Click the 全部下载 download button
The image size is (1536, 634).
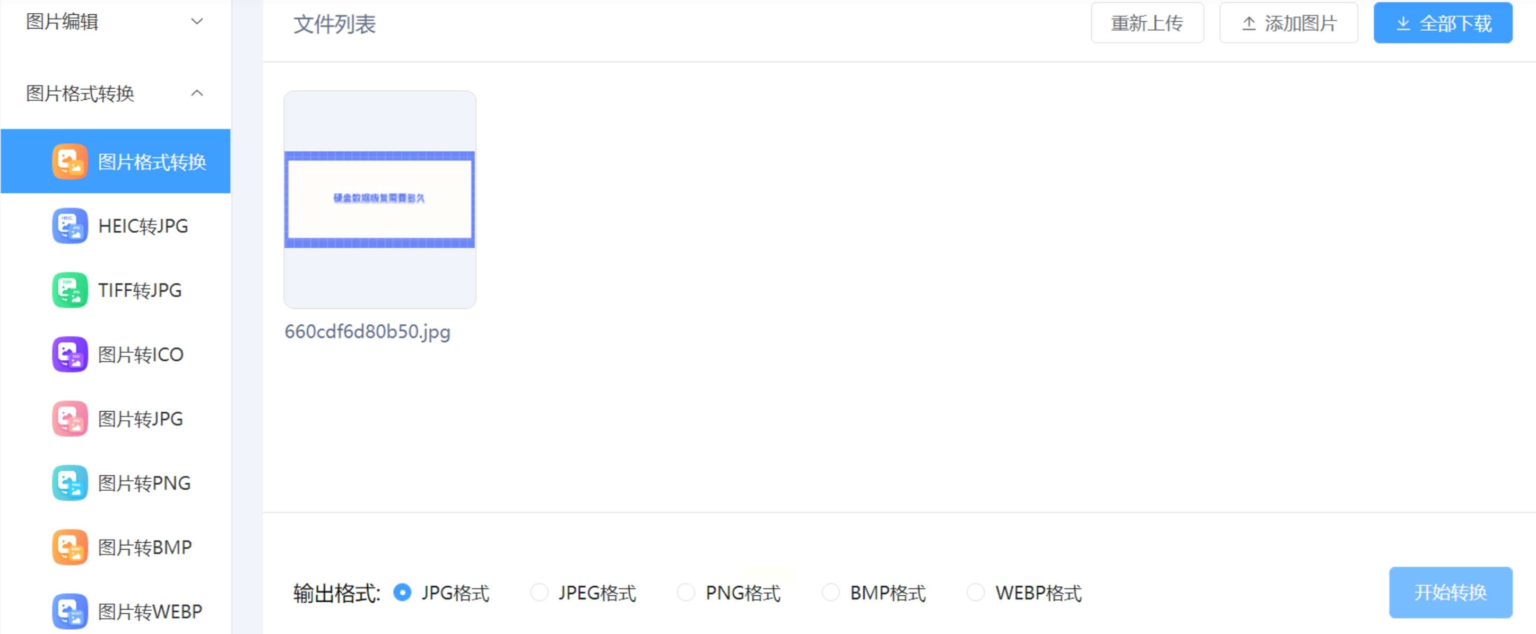[1443, 23]
